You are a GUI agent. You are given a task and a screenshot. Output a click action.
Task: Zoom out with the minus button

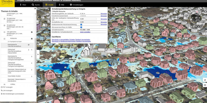coord(198,27)
